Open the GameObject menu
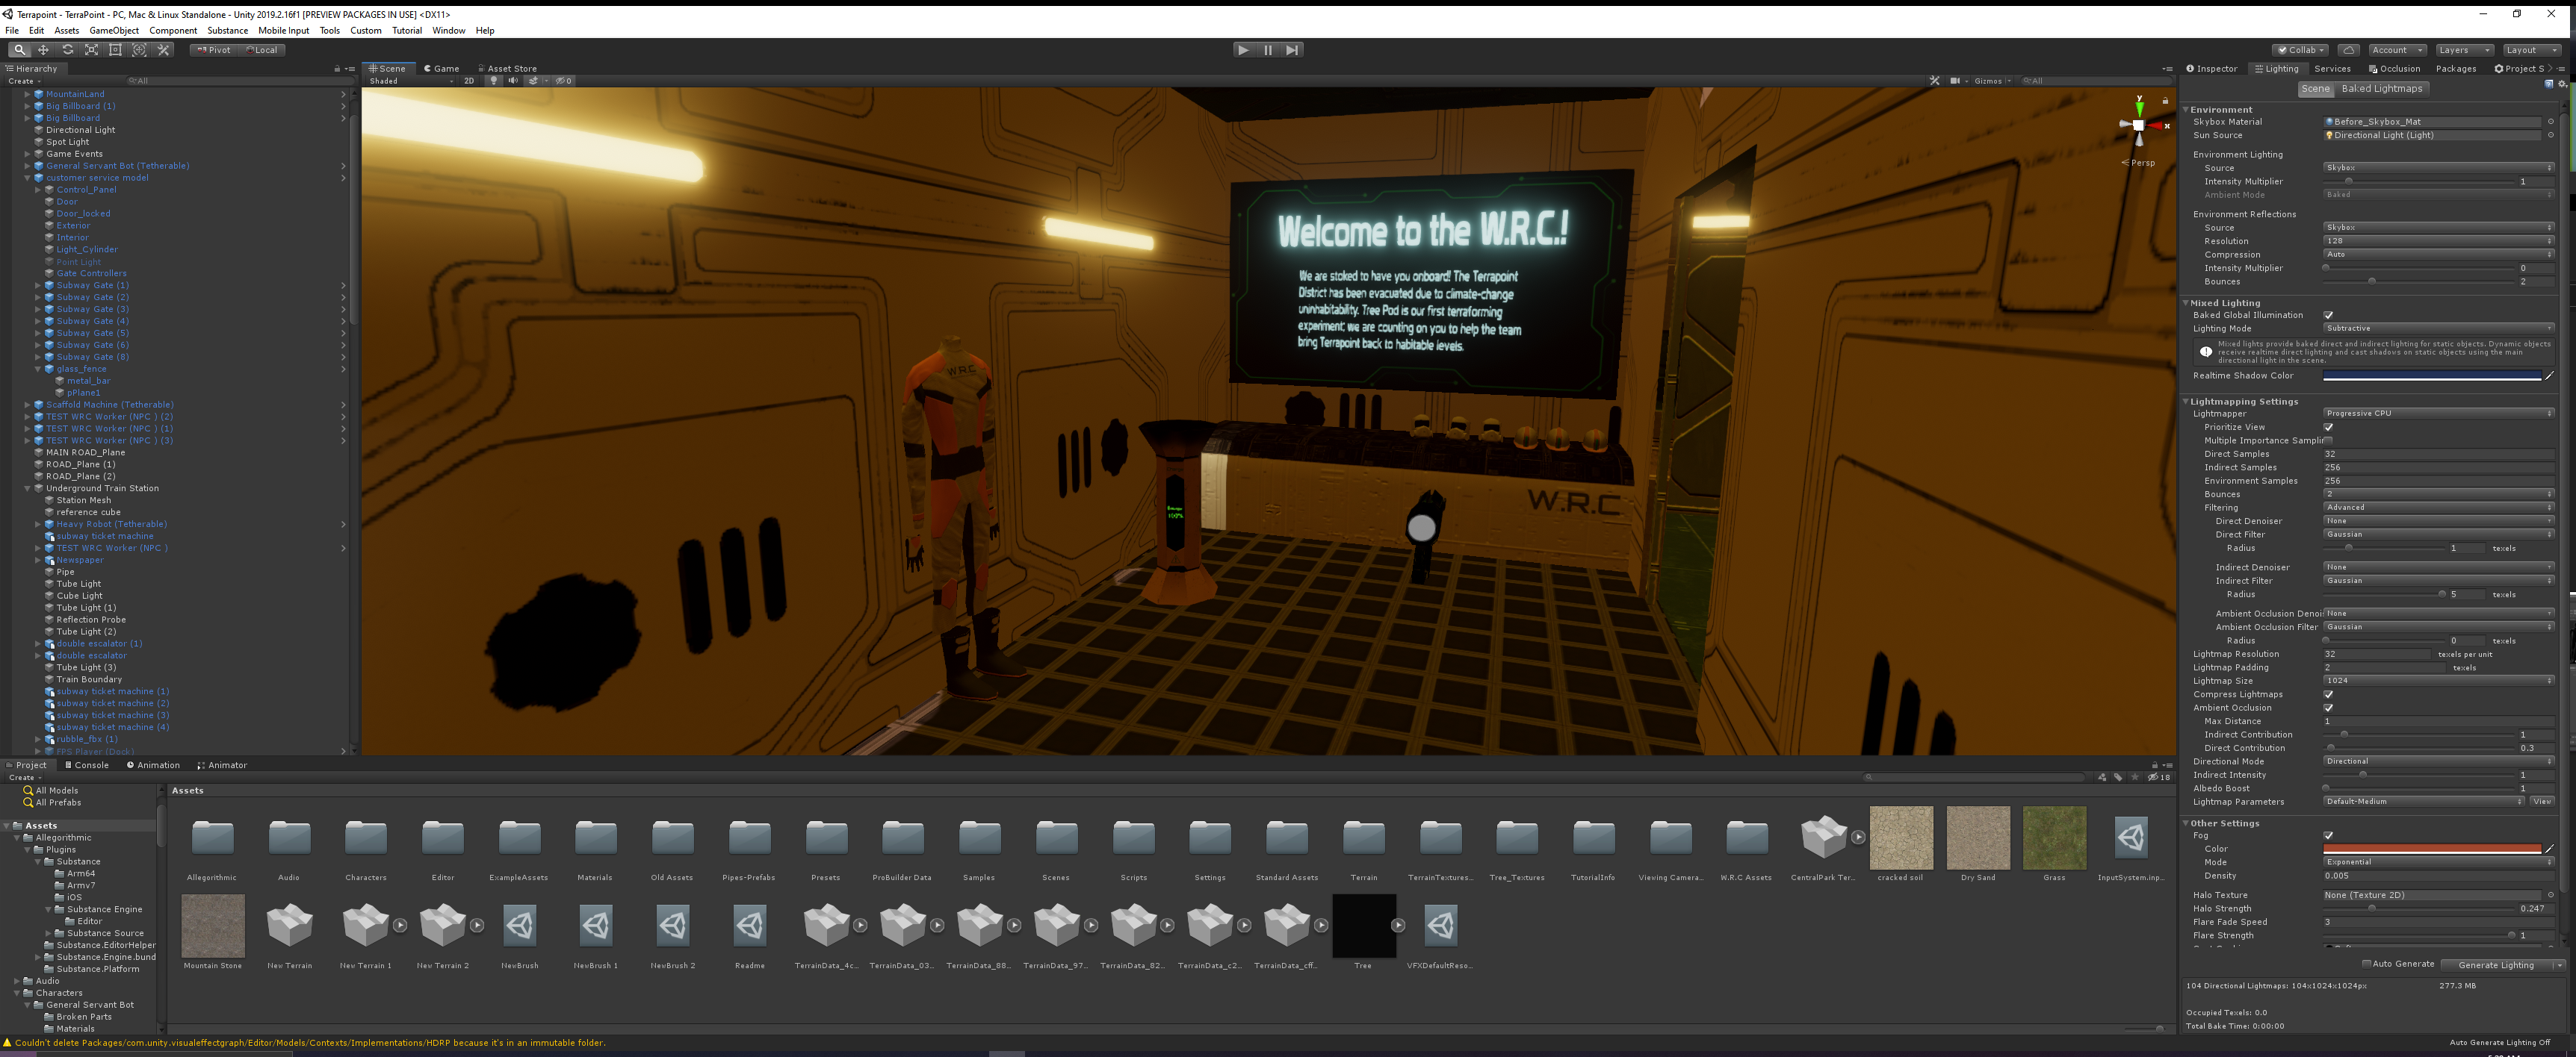This screenshot has height=1057, width=2576. [x=114, y=31]
